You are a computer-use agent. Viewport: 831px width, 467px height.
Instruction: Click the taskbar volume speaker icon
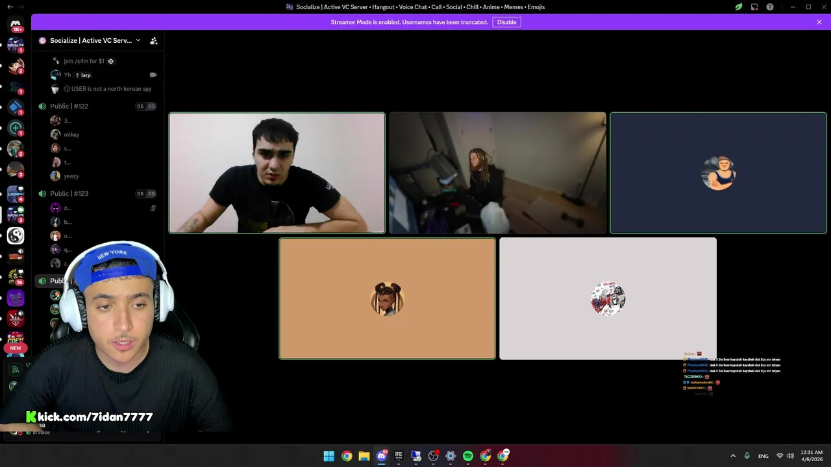pyautogui.click(x=790, y=456)
